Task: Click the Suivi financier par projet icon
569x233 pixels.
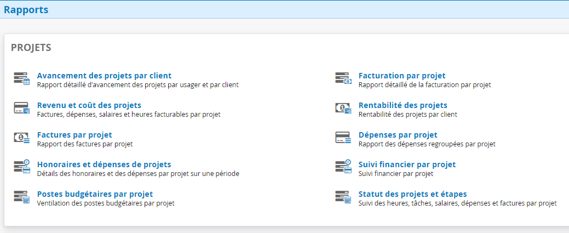Action: (x=343, y=167)
